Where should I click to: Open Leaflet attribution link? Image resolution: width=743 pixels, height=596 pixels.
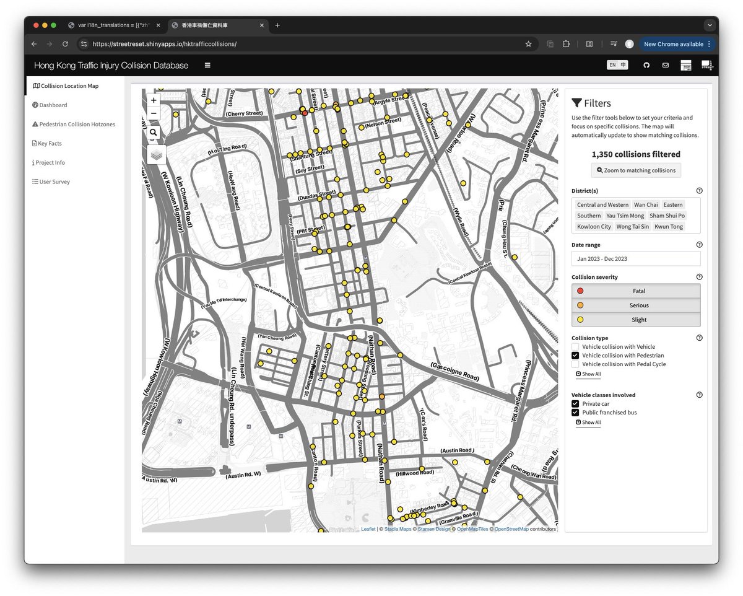(x=368, y=529)
